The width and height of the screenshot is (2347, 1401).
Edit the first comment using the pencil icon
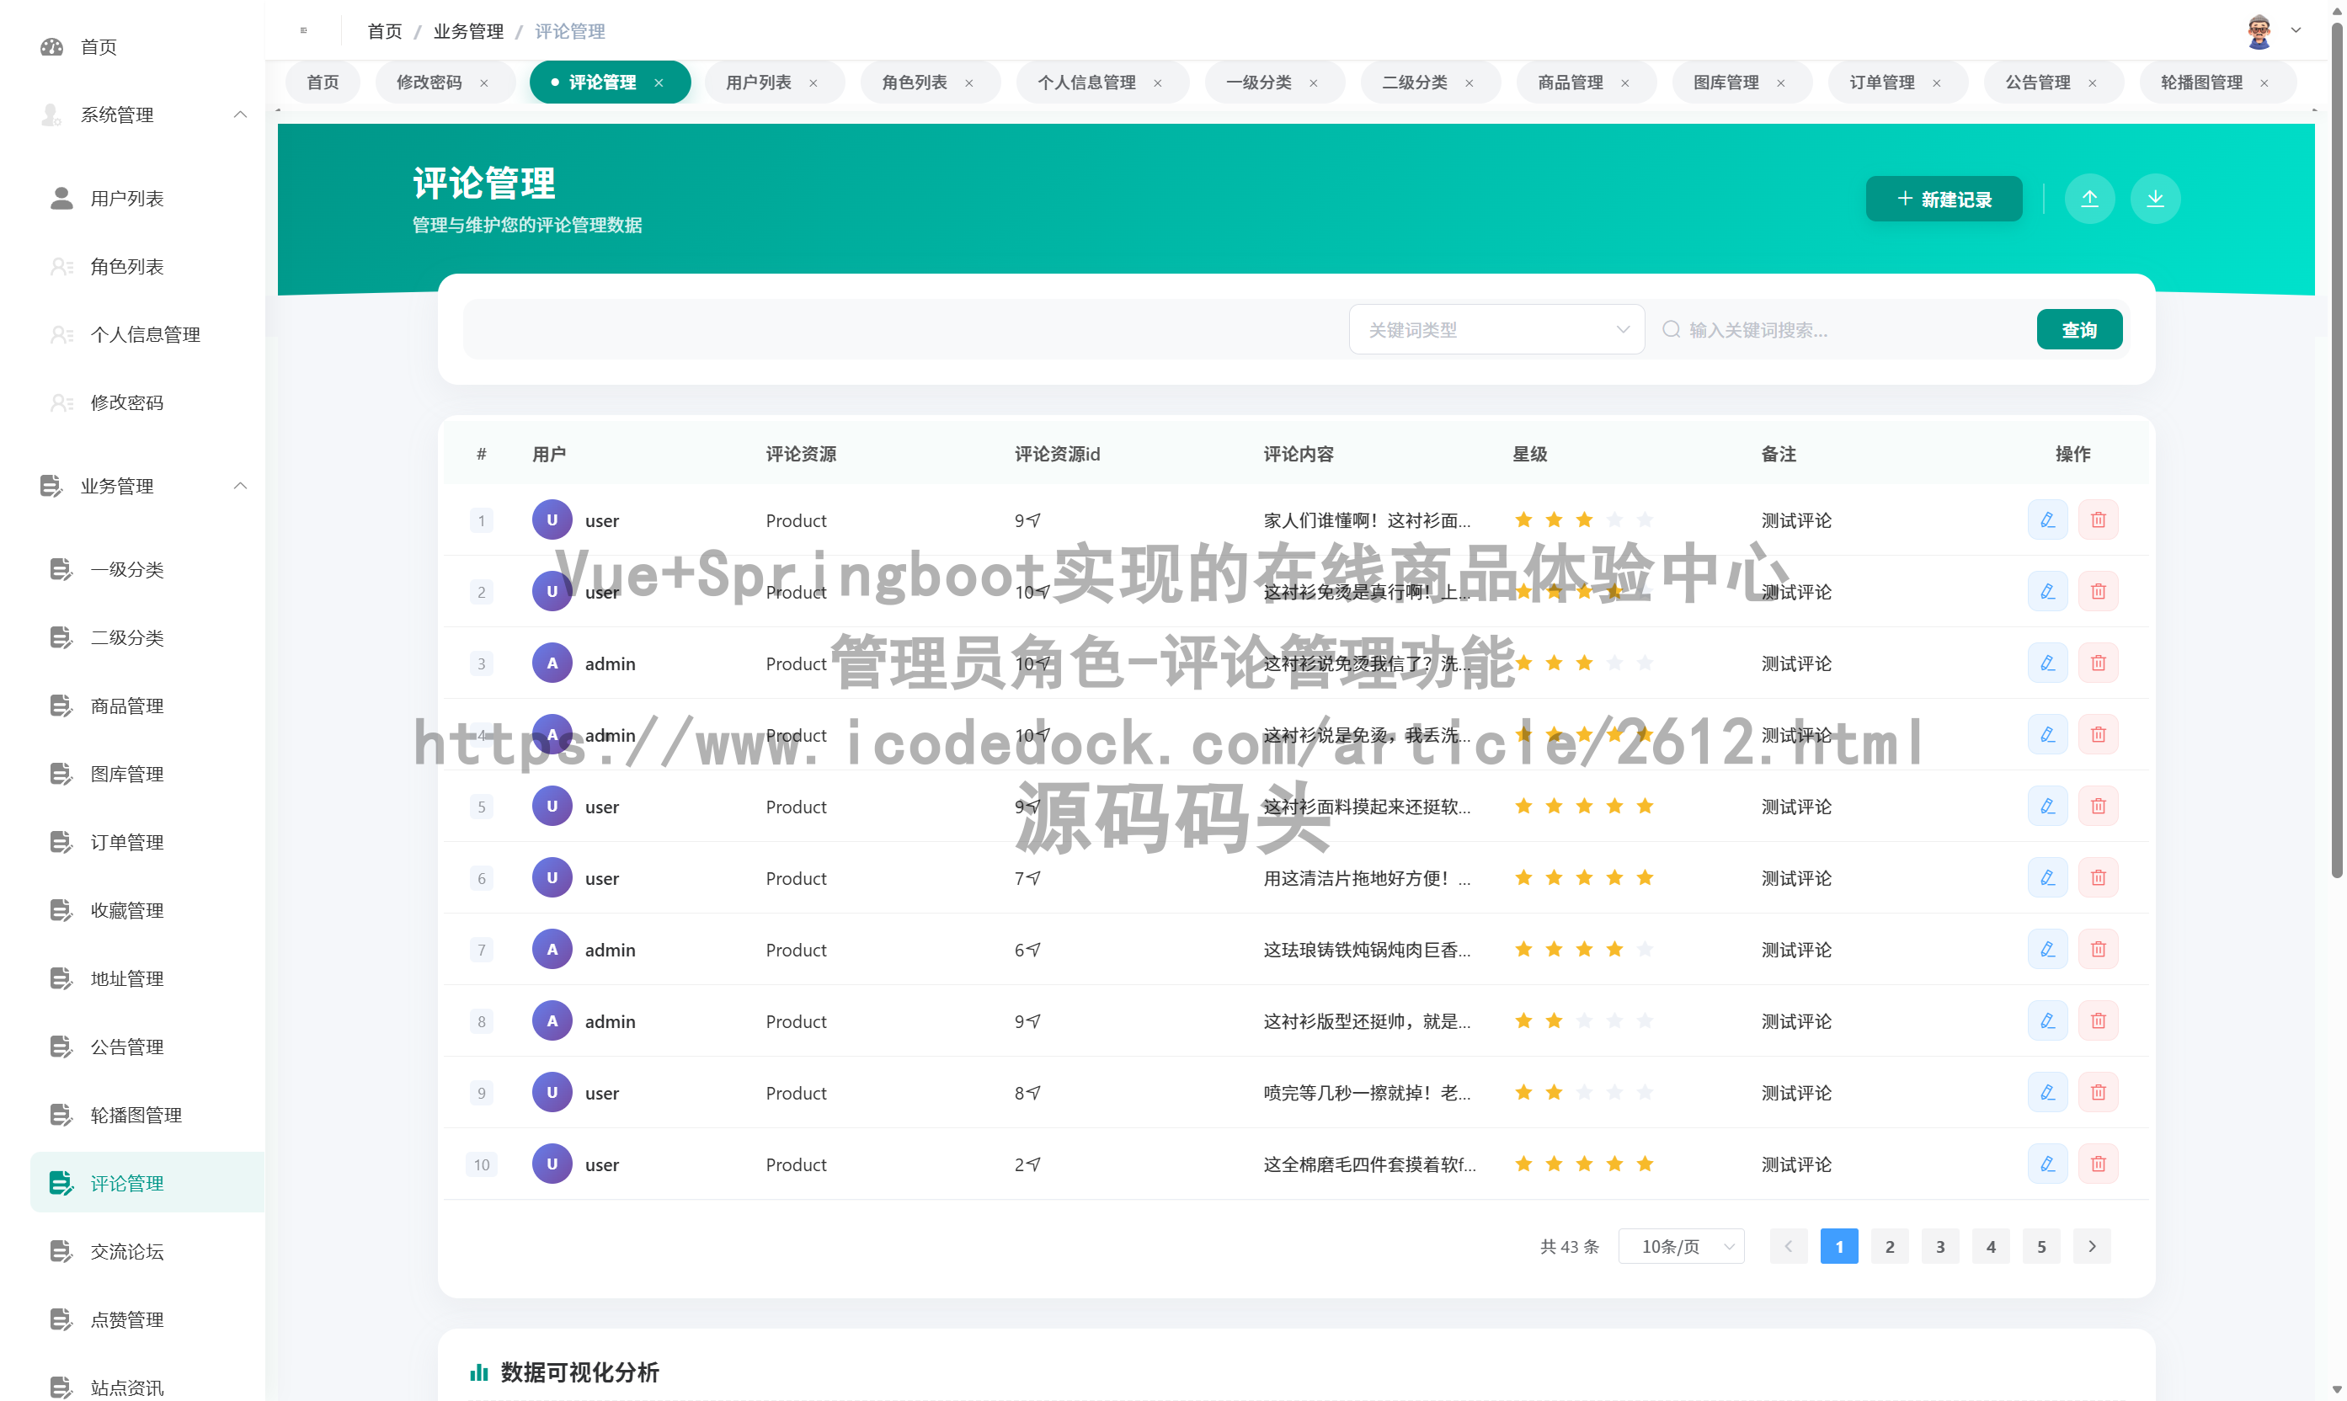click(2046, 519)
